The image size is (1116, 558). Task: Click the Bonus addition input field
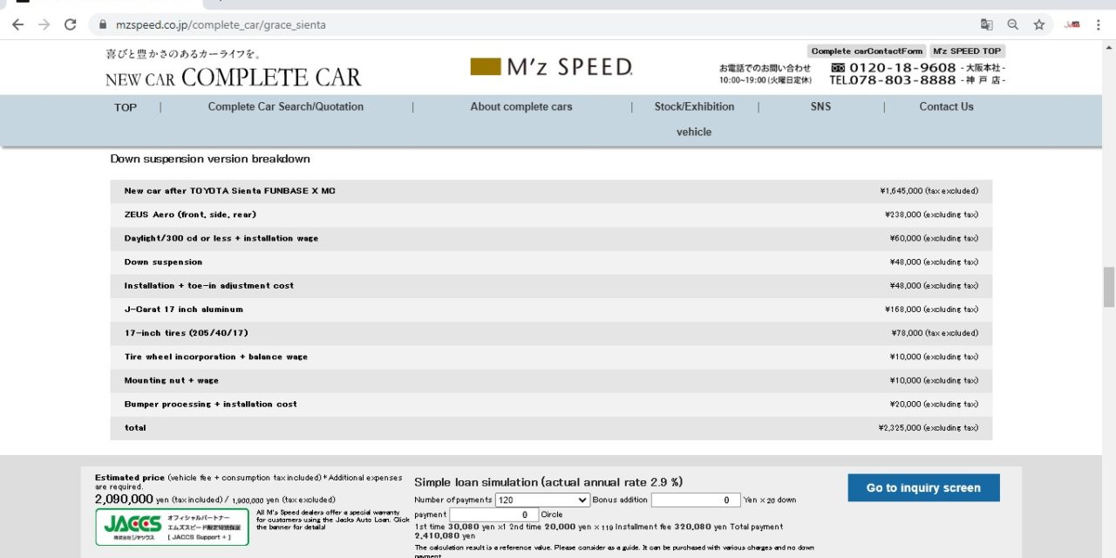[x=695, y=500]
